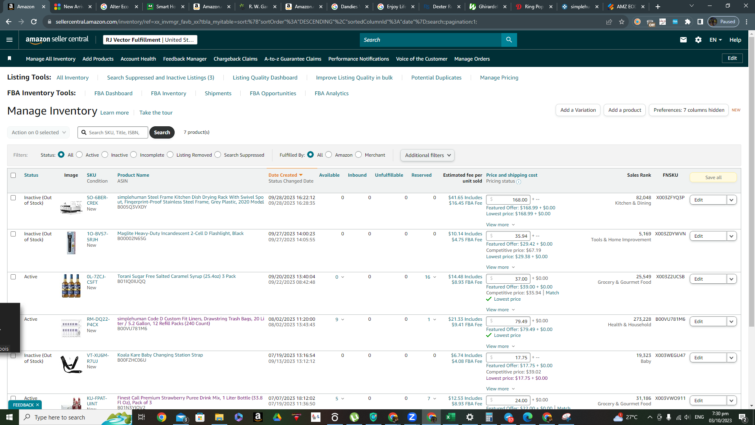Select the Incomplete status filter

pos(134,155)
